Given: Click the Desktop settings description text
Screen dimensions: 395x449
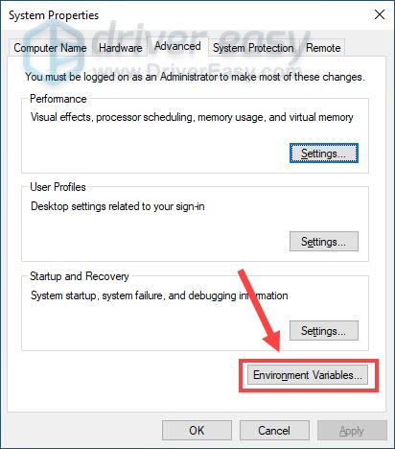Looking at the screenshot, I should (x=118, y=206).
